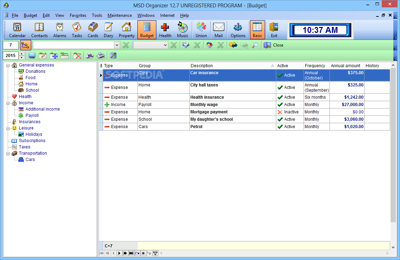Select Payroll in the tree
Screen dimensions: 400x260
(x=32, y=115)
